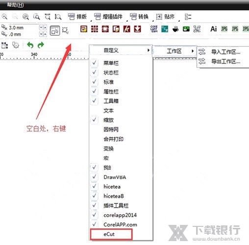Choose 导出工作区... menu item
Screen dimensions: 249x245
click(x=223, y=61)
